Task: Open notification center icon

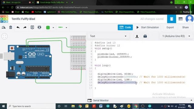Action: pos(190,106)
